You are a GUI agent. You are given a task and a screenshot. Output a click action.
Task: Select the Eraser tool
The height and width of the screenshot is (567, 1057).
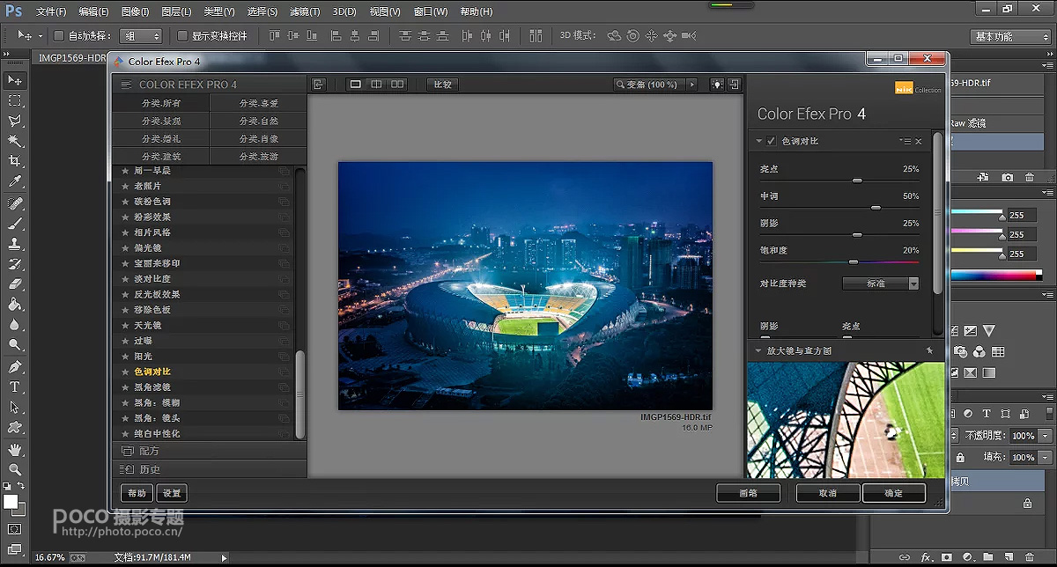tap(15, 284)
